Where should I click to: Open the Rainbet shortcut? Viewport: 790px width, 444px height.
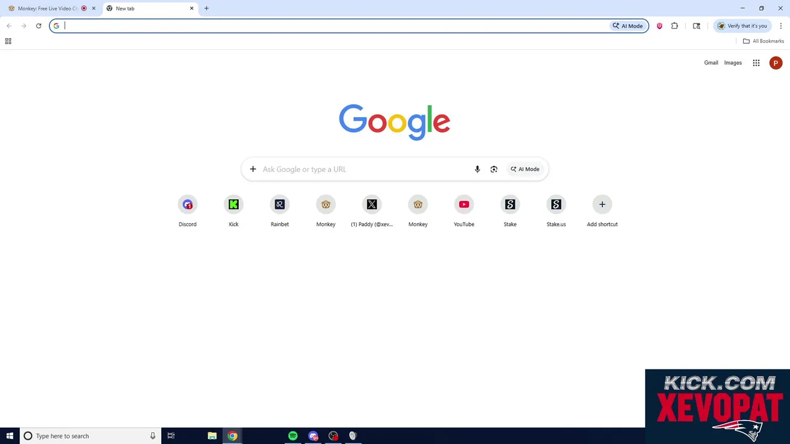click(280, 211)
